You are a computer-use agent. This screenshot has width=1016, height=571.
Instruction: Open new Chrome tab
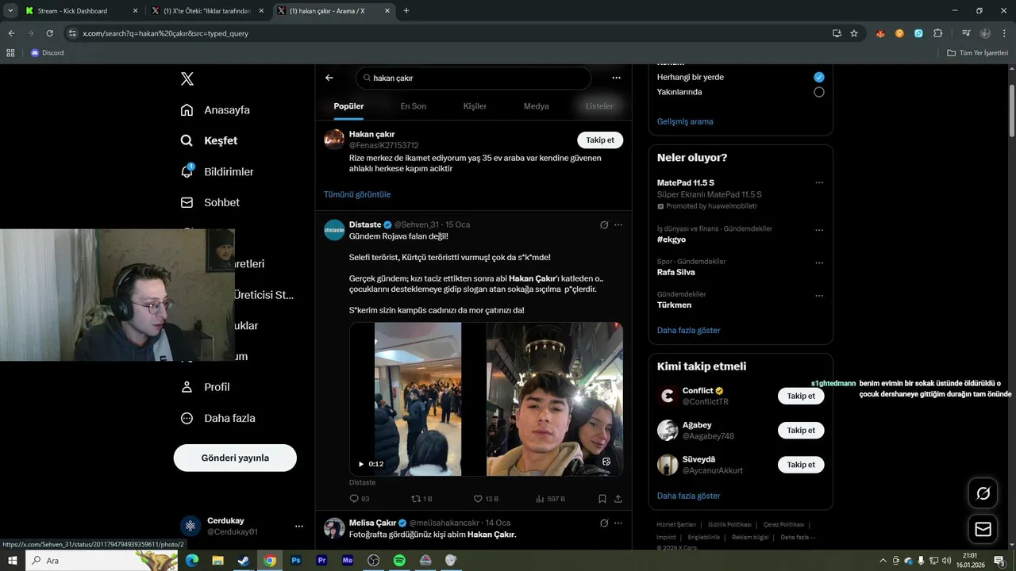[x=406, y=11]
